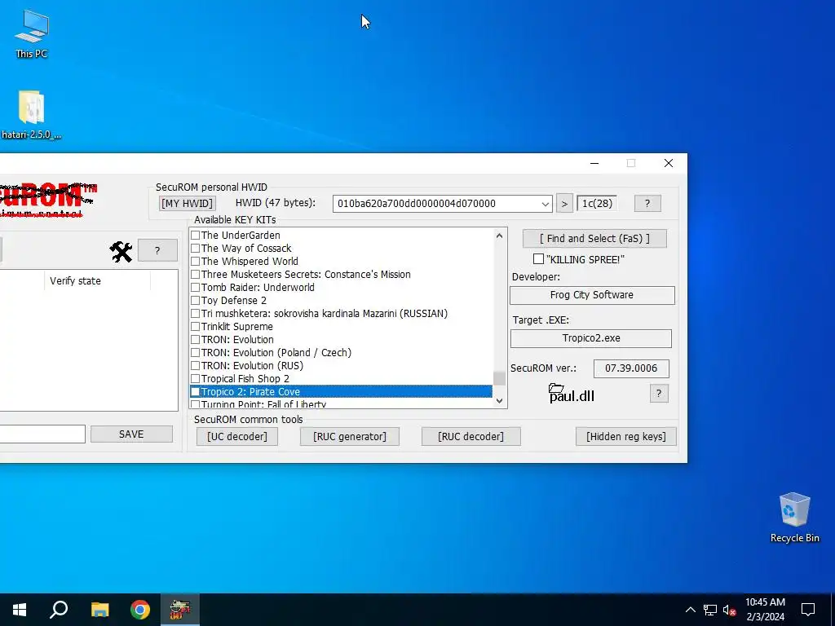Screen dimensions: 835x626
Task: Click the crossed tools settings icon
Action: [121, 251]
